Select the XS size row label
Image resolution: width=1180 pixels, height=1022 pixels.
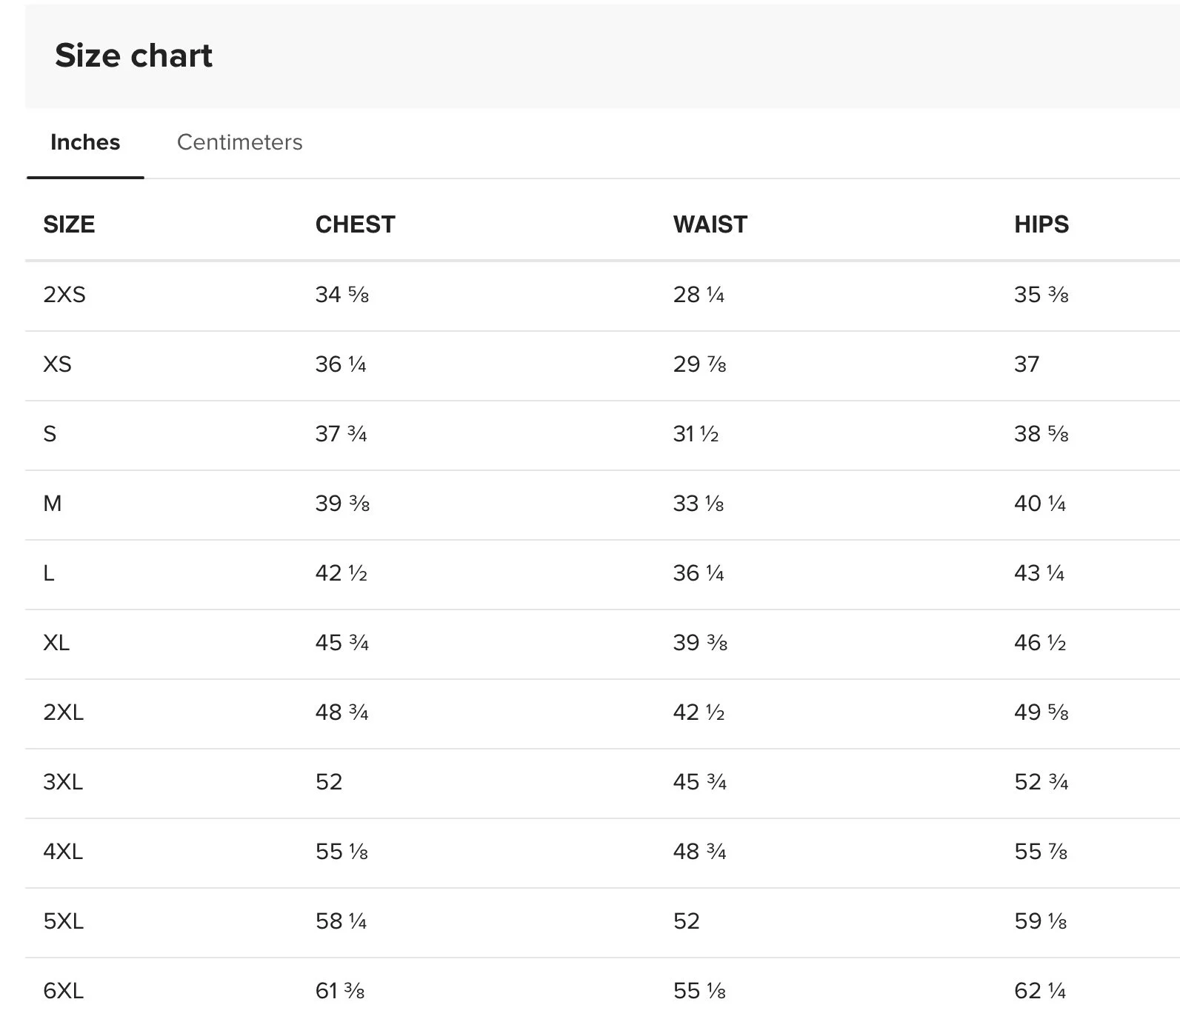pyautogui.click(x=57, y=364)
